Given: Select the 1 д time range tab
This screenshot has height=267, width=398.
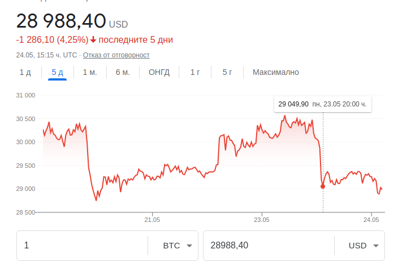Looking at the screenshot, I should (25, 72).
